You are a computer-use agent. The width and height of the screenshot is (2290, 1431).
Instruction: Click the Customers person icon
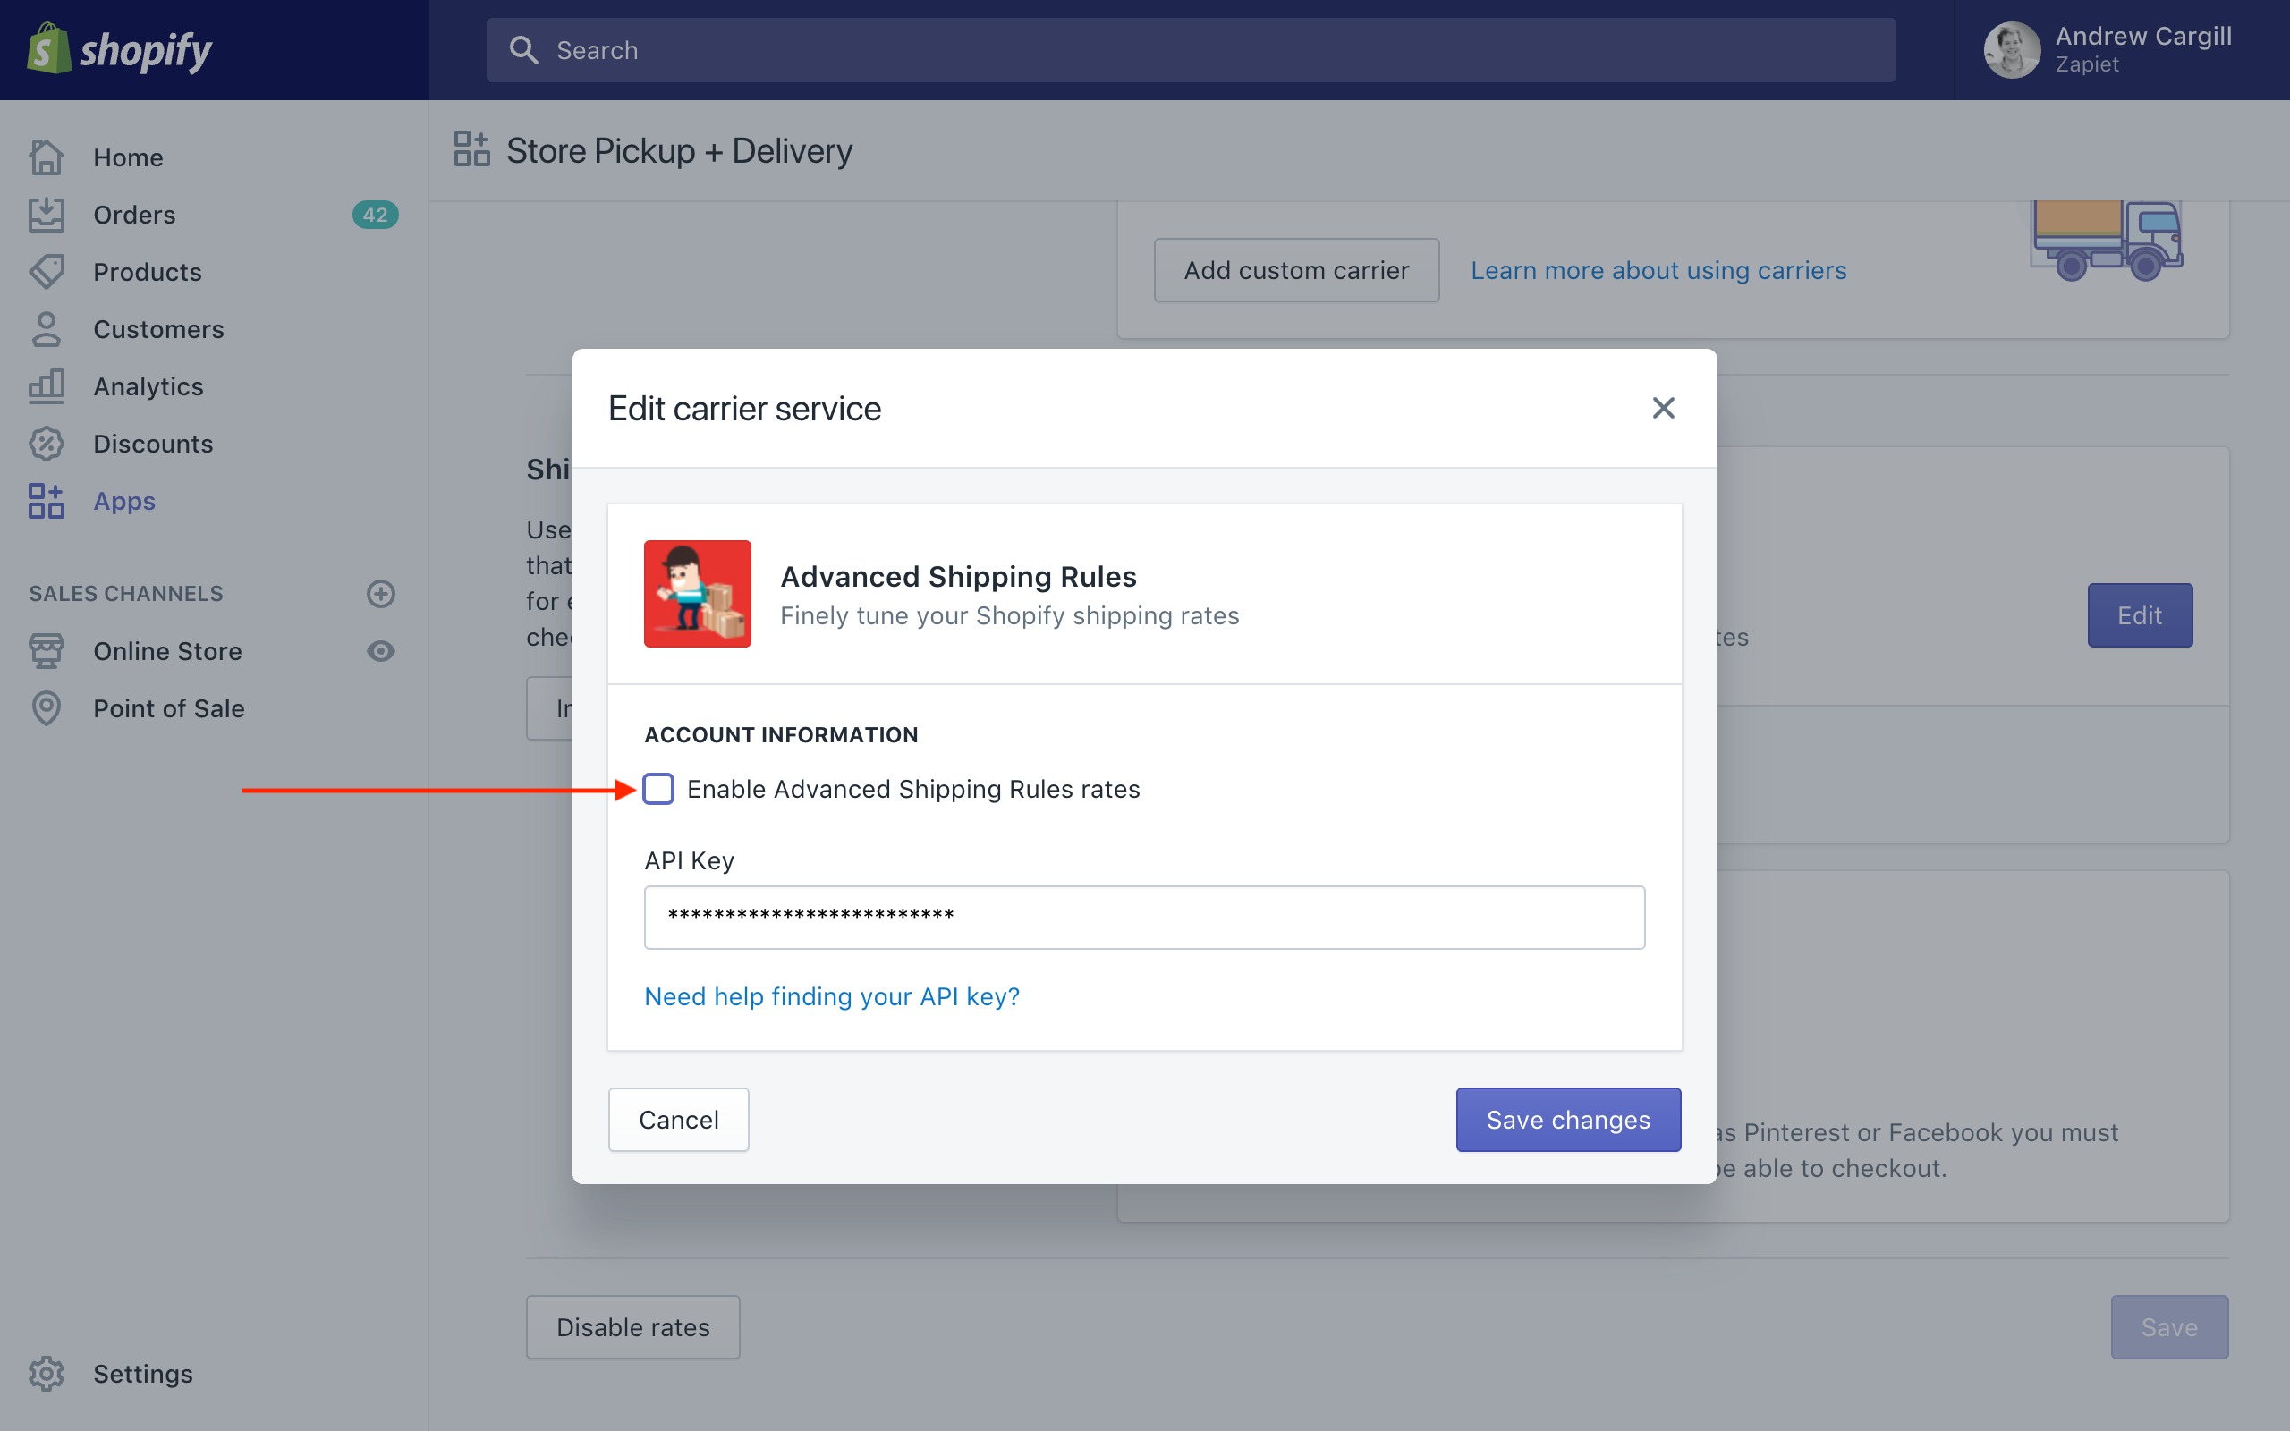point(47,329)
